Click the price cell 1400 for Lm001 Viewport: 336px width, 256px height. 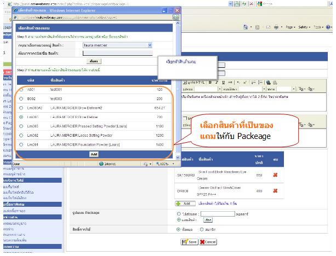tap(160, 144)
